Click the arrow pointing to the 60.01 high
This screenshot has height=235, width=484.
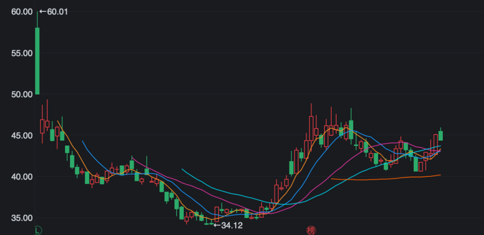tap(43, 12)
